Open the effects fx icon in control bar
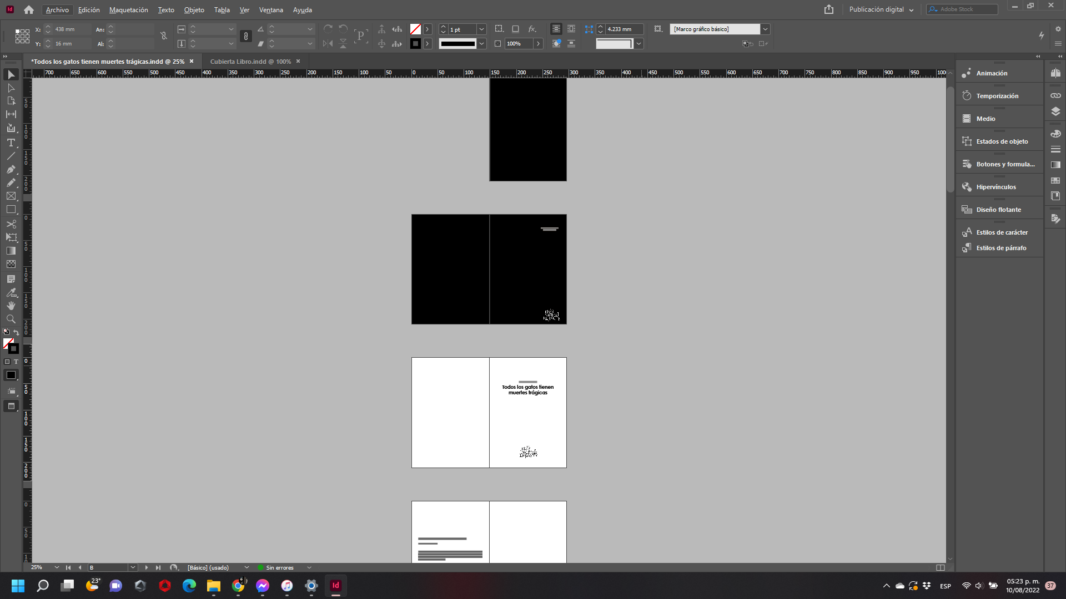The height and width of the screenshot is (599, 1066). [x=532, y=29]
